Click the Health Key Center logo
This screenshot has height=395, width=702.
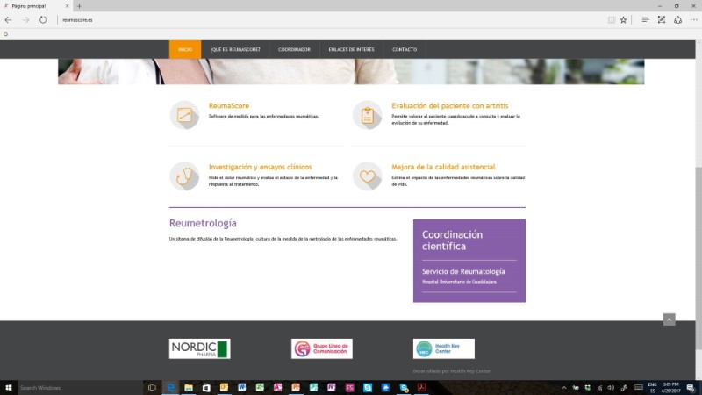(444, 348)
